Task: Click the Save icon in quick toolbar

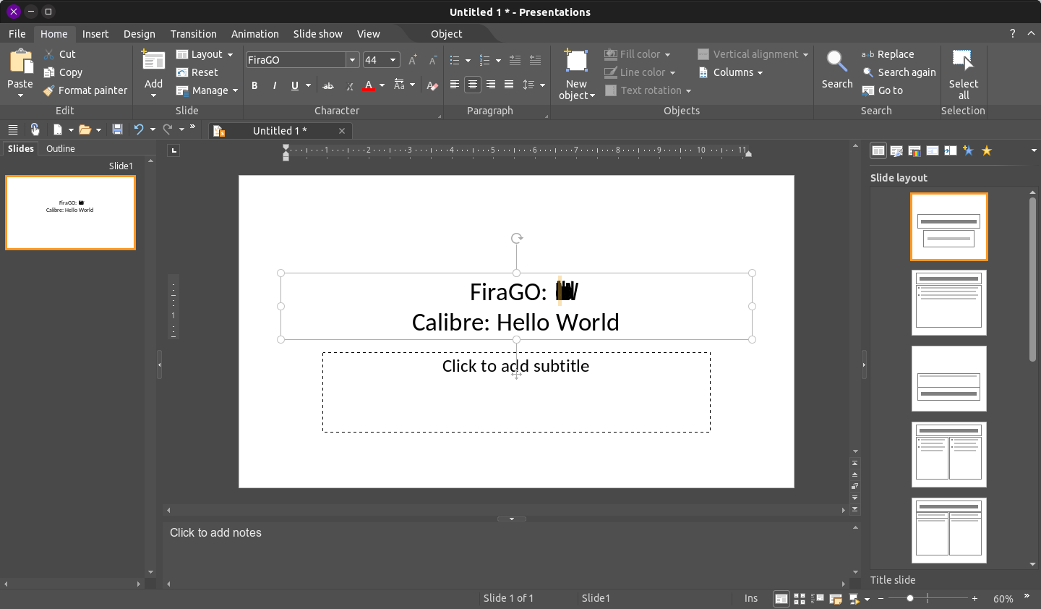Action: [x=117, y=129]
